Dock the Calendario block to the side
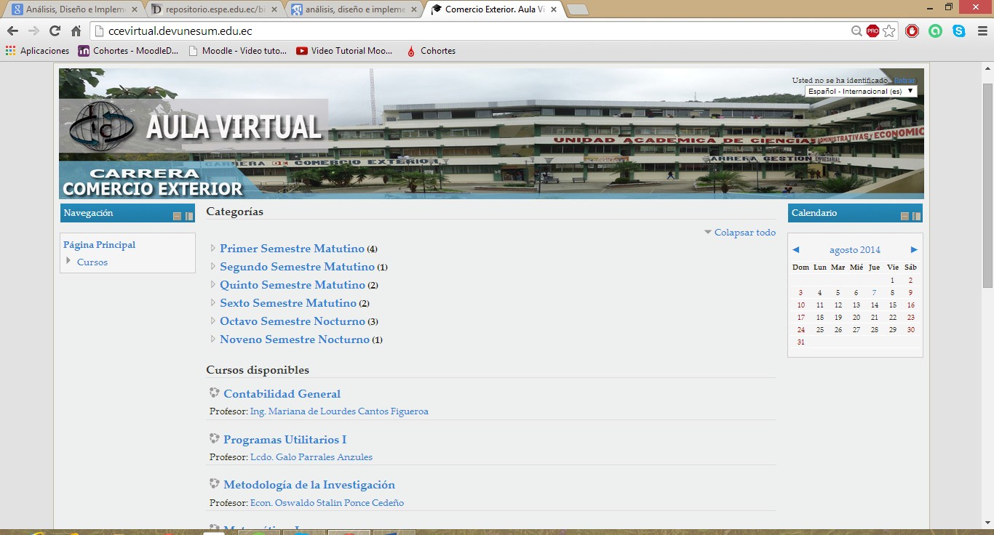The width and height of the screenshot is (994, 535). 917,216
